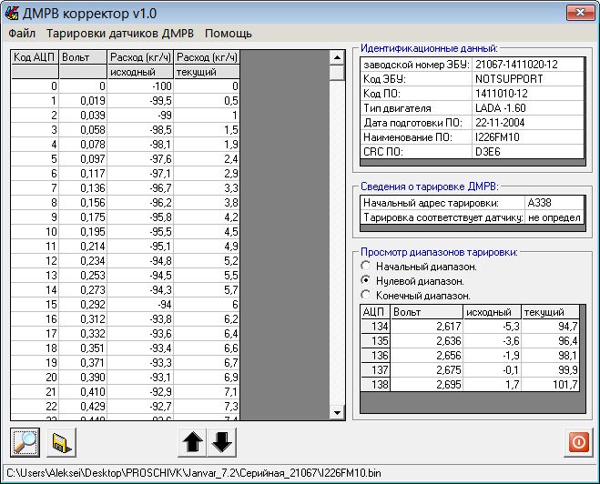The width and height of the screenshot is (600, 484).
Task: Click the Код АЦП column header
Action: click(x=35, y=56)
